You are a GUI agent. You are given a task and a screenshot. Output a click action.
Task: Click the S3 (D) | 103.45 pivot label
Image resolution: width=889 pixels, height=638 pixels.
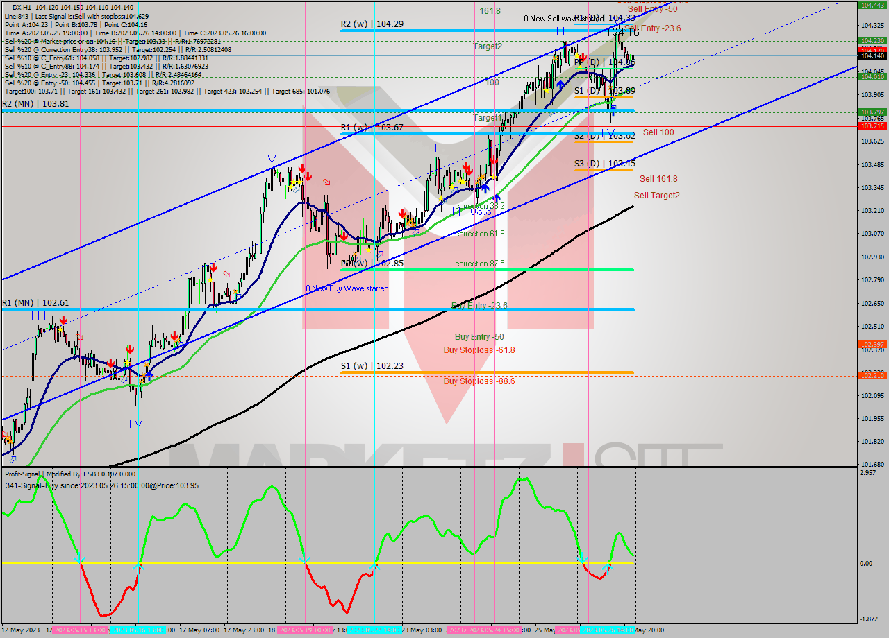(x=604, y=164)
